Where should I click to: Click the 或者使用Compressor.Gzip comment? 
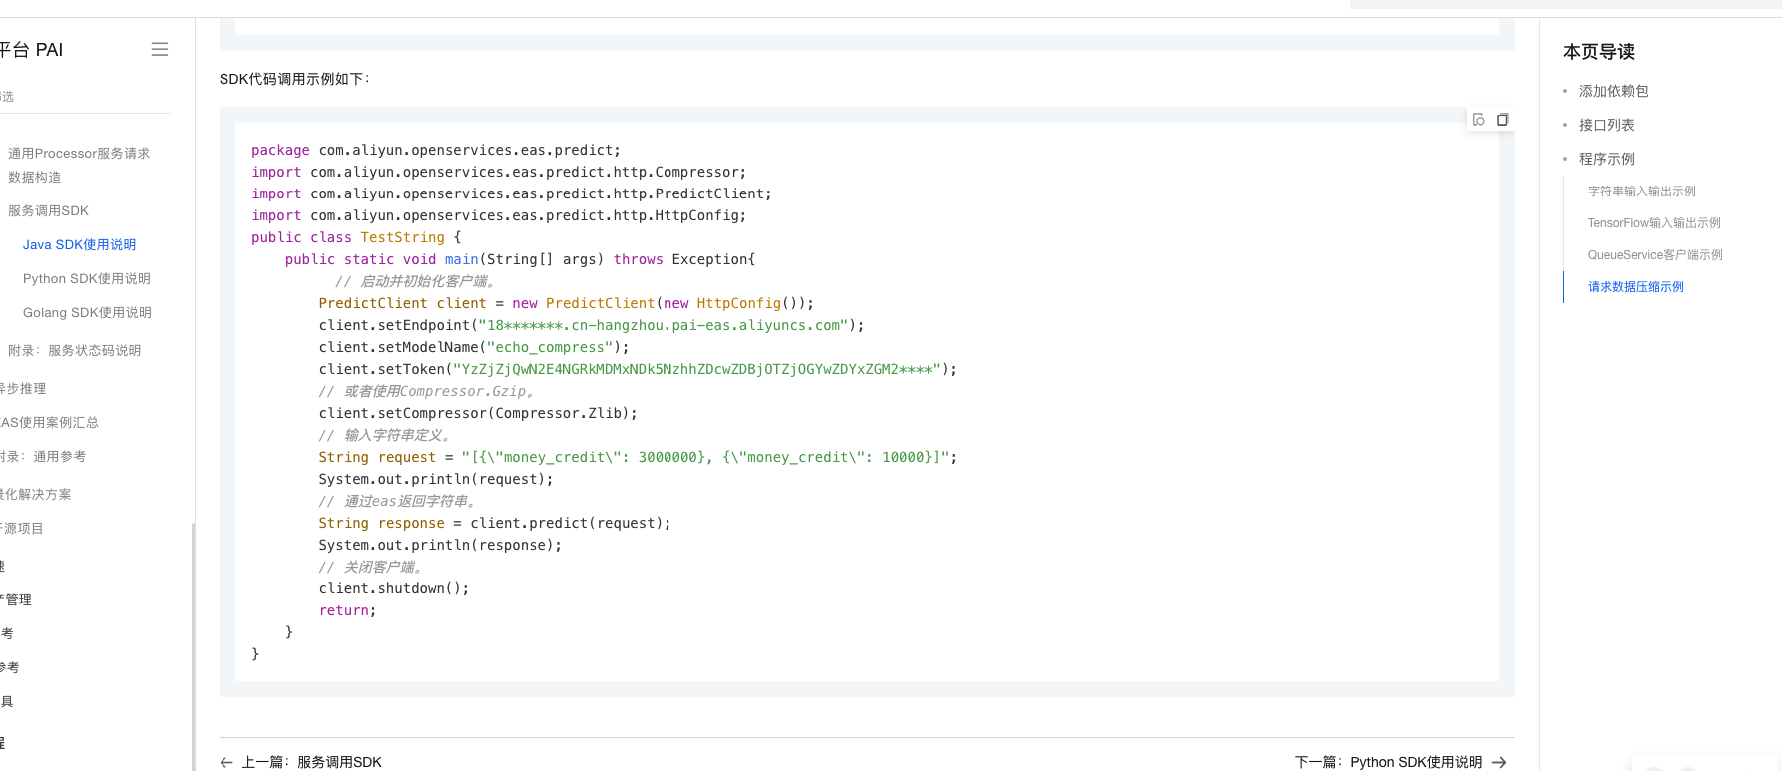pos(429,391)
